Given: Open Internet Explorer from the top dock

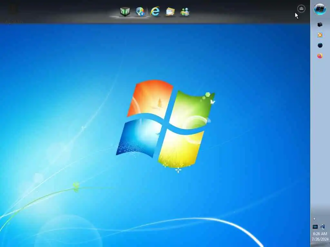Looking at the screenshot, I should [x=155, y=11].
